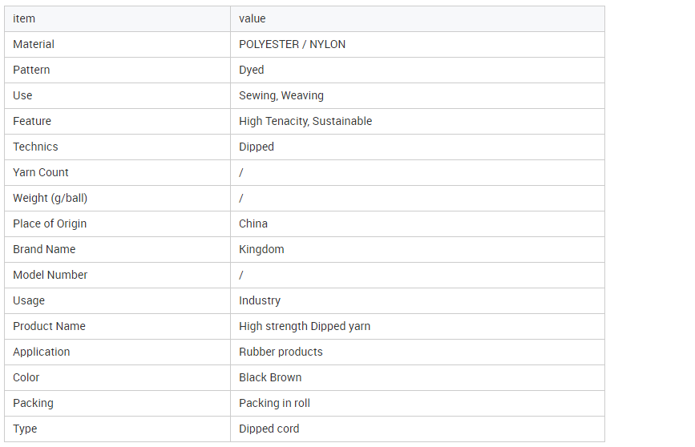The image size is (695, 447).
Task: Click the 'item' header cell
Action: point(24,18)
